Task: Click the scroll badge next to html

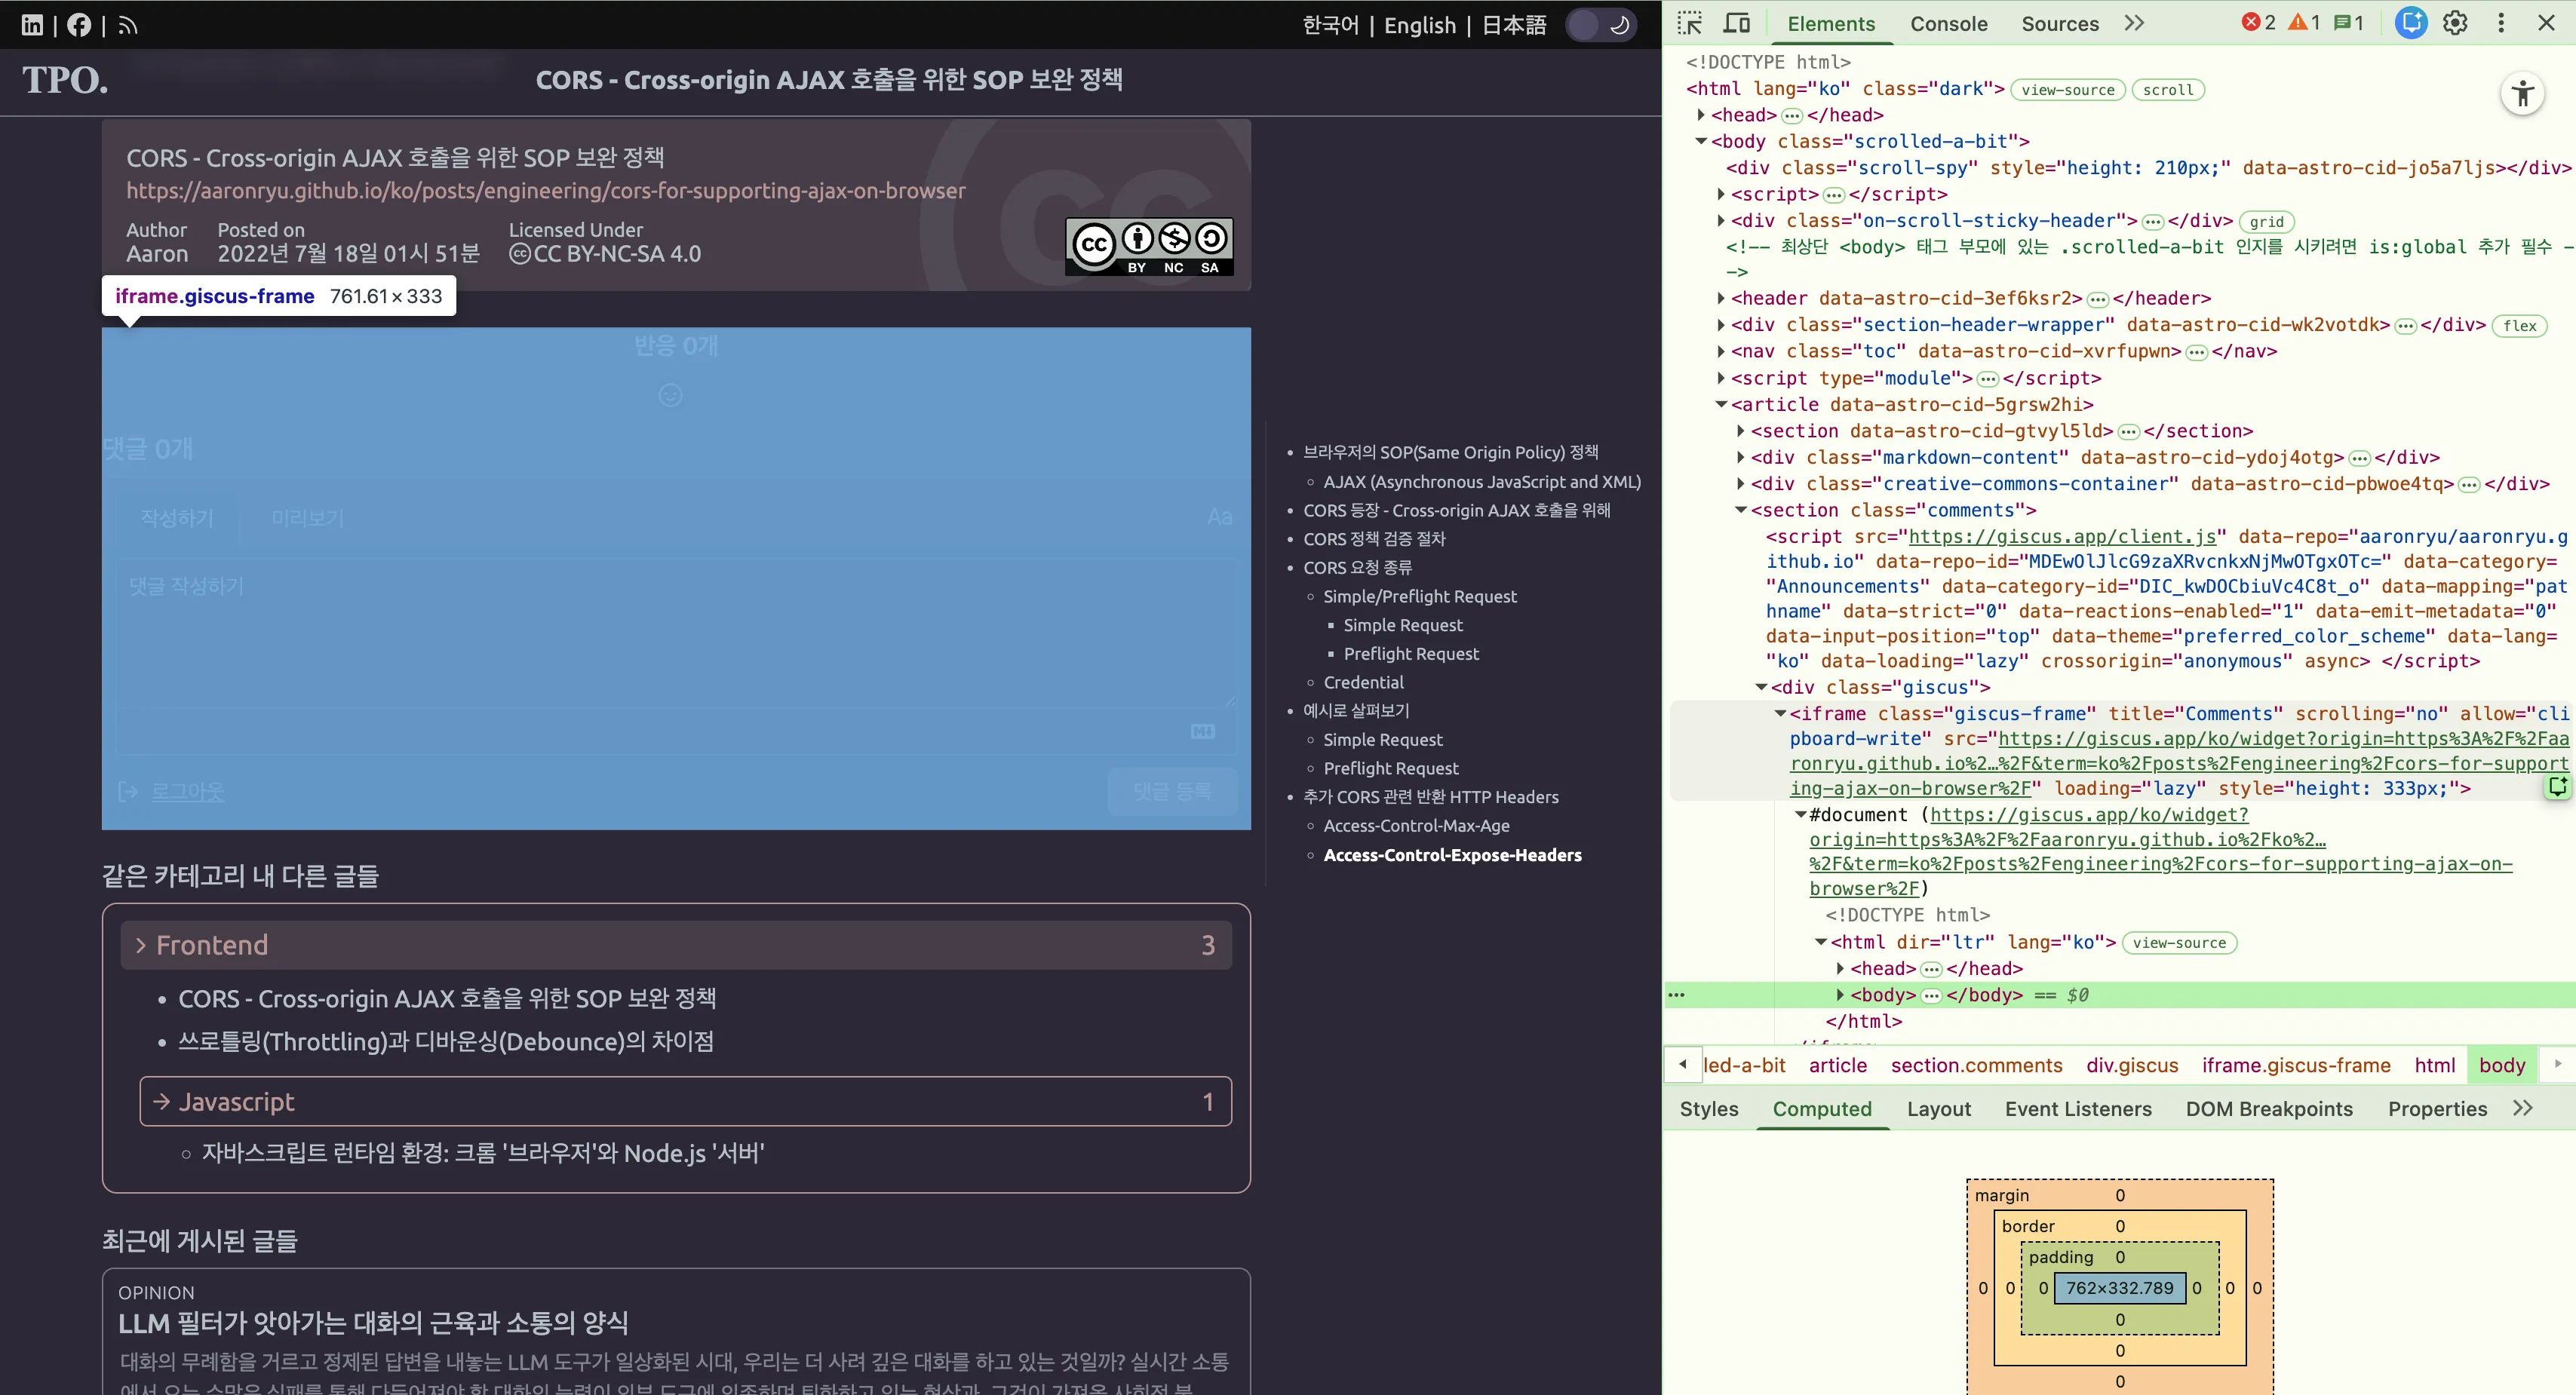Action: (2168, 90)
